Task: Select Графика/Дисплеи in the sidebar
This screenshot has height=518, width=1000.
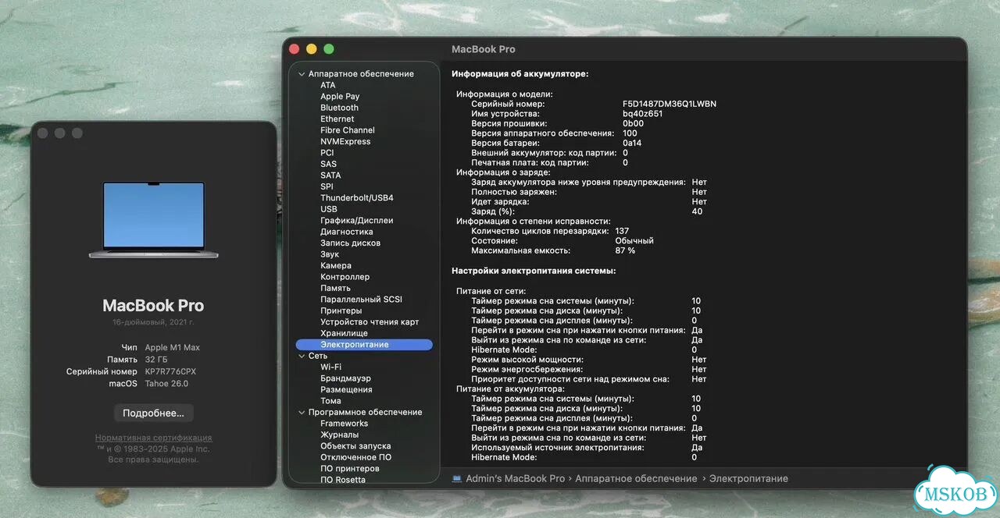Action: (x=356, y=221)
